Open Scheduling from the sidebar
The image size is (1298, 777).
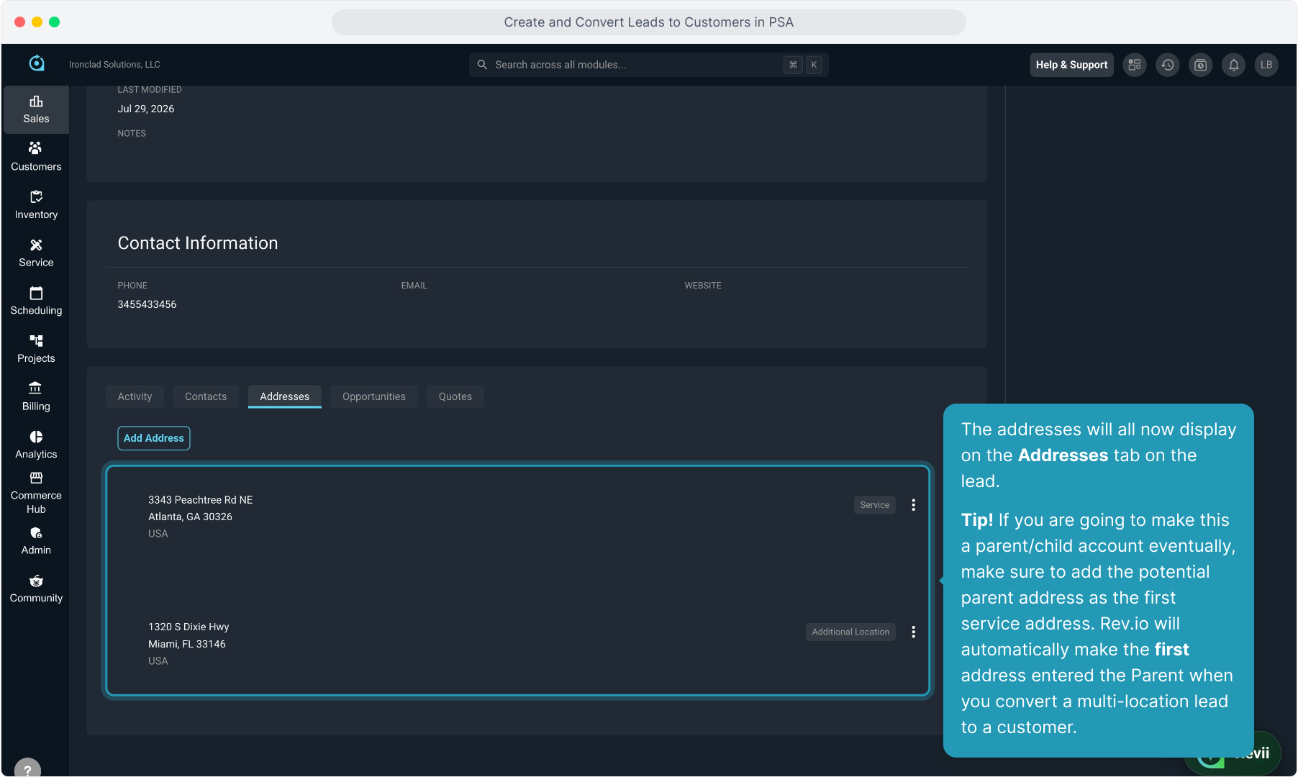pos(36,301)
